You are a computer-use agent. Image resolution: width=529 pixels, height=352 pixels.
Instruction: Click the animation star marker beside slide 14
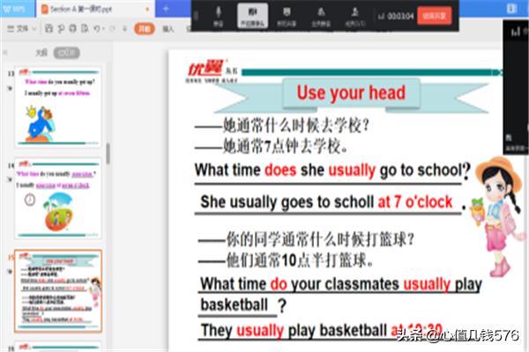[x=10, y=180]
